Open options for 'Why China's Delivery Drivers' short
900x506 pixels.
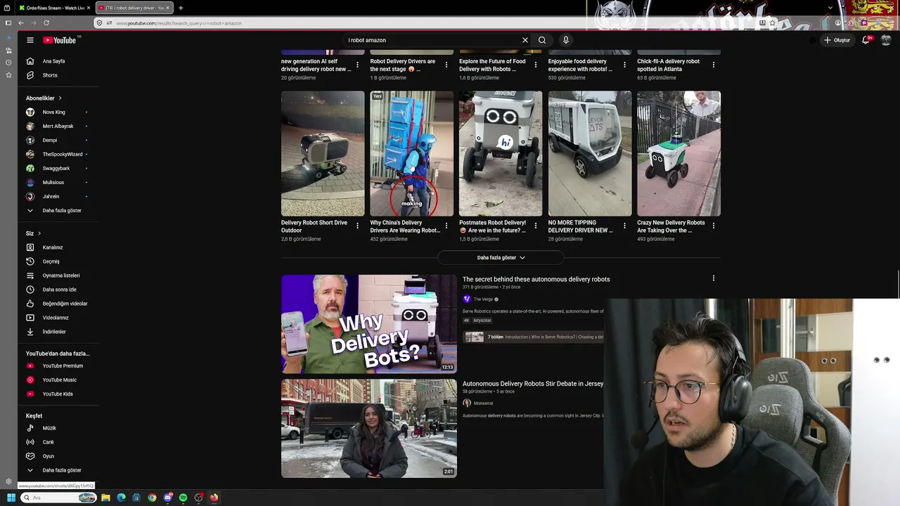tap(446, 226)
